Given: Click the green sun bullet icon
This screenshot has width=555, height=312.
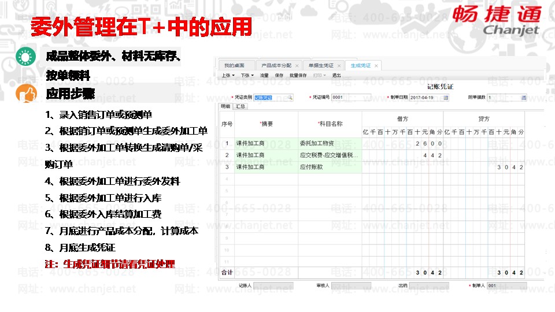Looking at the screenshot, I should coord(26,57).
